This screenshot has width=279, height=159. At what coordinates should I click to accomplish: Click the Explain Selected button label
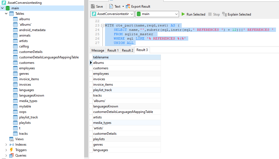point(239,14)
